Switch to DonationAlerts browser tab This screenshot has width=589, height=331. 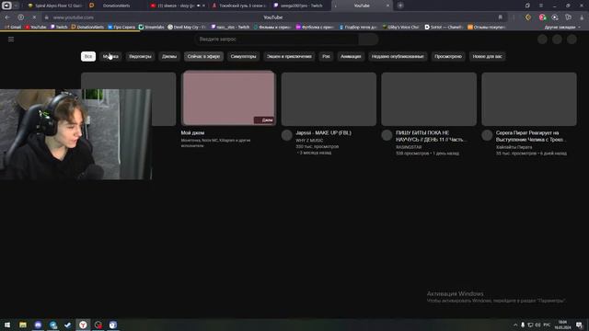point(116,6)
